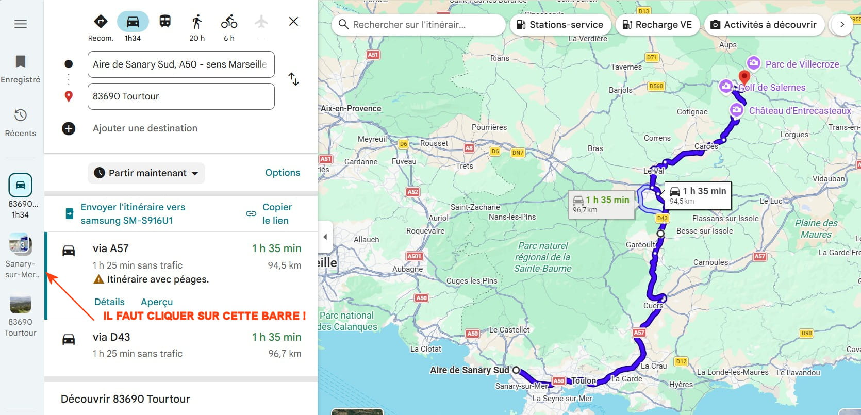The image size is (861, 415).
Task: Select the transit travel mode icon
Action: coord(165,22)
